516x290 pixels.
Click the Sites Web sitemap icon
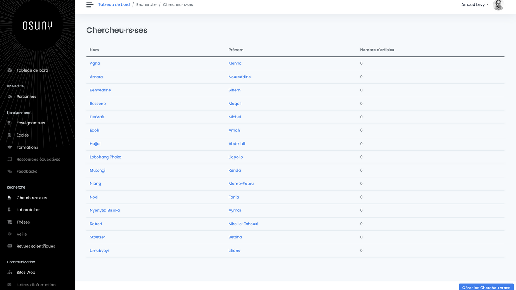pos(10,273)
